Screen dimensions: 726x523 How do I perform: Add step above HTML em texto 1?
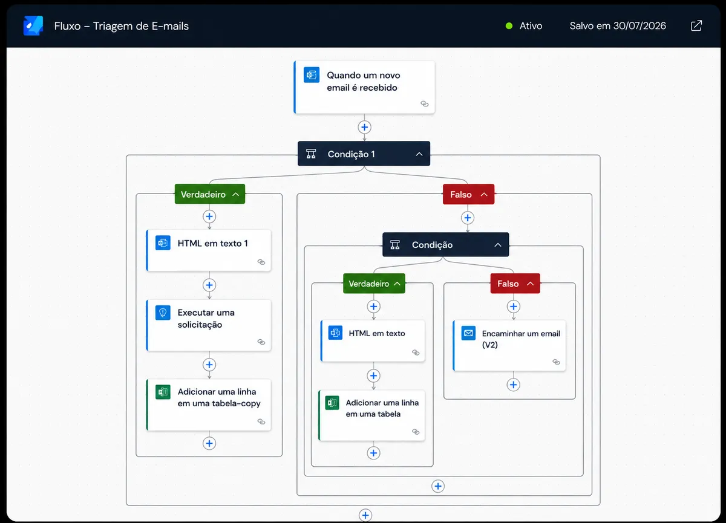[x=209, y=216]
